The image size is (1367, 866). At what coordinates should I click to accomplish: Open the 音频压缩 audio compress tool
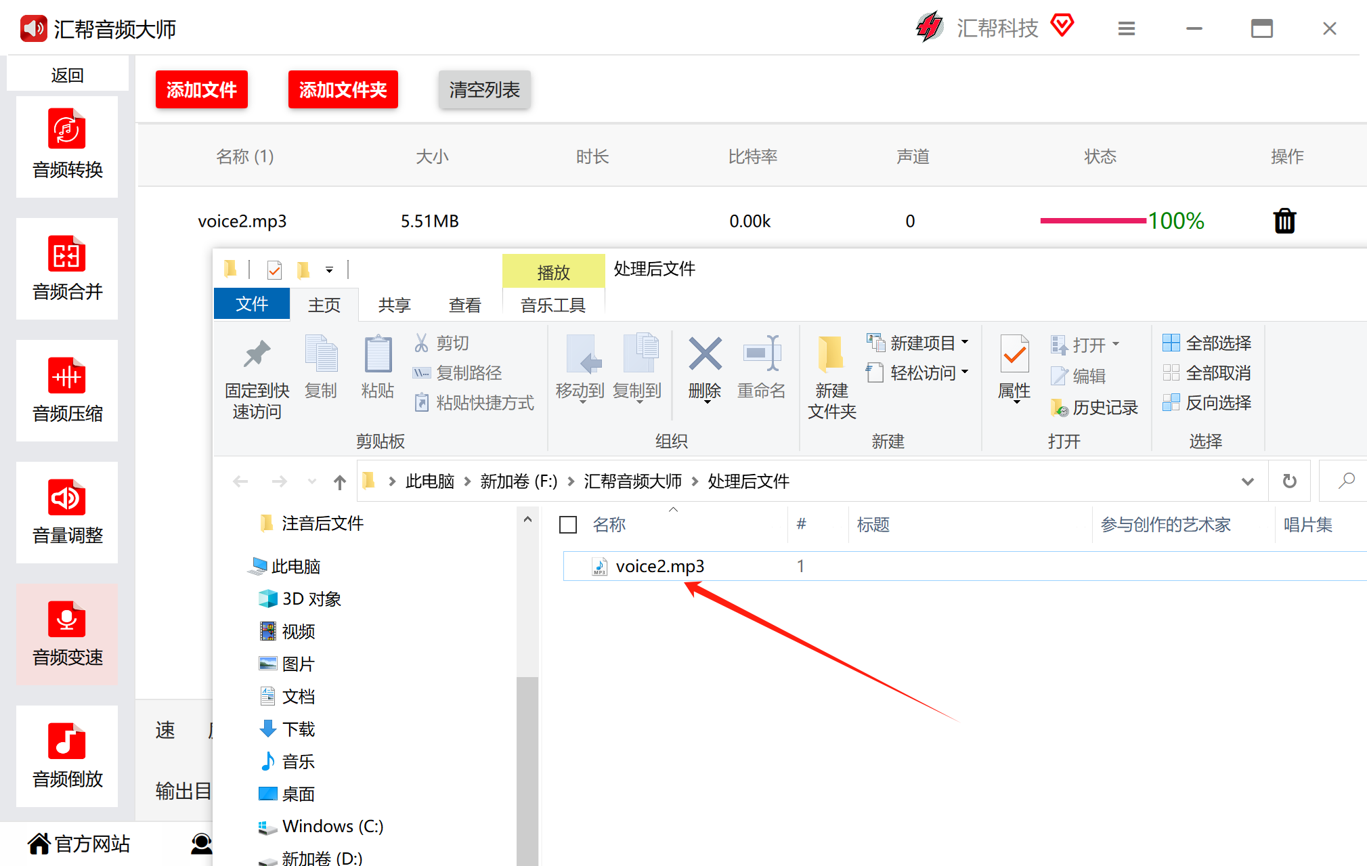point(67,390)
